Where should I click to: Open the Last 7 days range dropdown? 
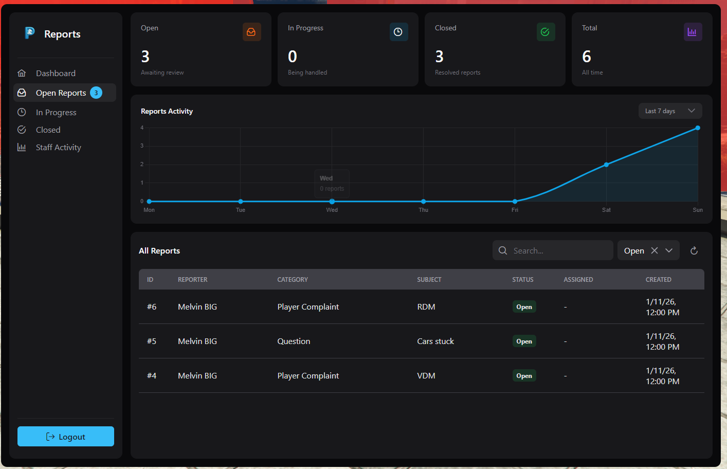[x=670, y=111]
